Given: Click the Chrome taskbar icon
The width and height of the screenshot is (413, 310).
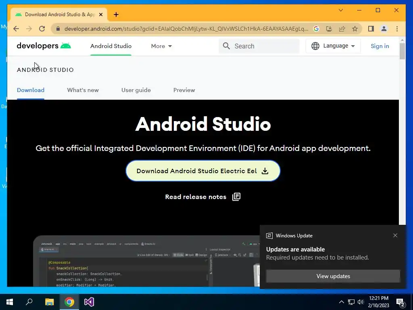Looking at the screenshot, I should tap(69, 302).
